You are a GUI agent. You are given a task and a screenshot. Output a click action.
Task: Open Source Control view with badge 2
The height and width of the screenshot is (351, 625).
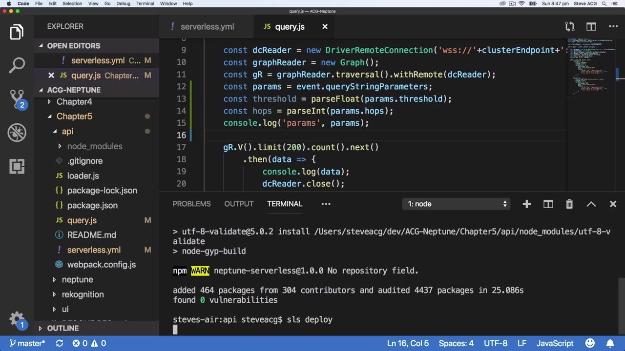coord(17,99)
